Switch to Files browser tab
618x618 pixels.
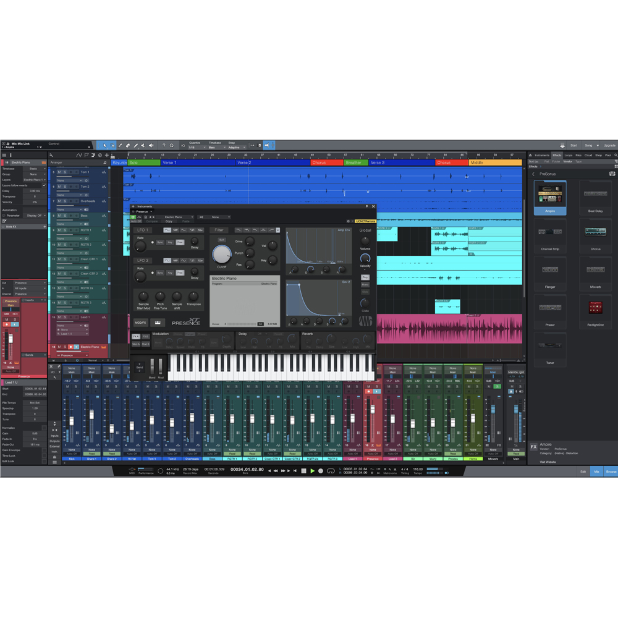pyautogui.click(x=578, y=155)
